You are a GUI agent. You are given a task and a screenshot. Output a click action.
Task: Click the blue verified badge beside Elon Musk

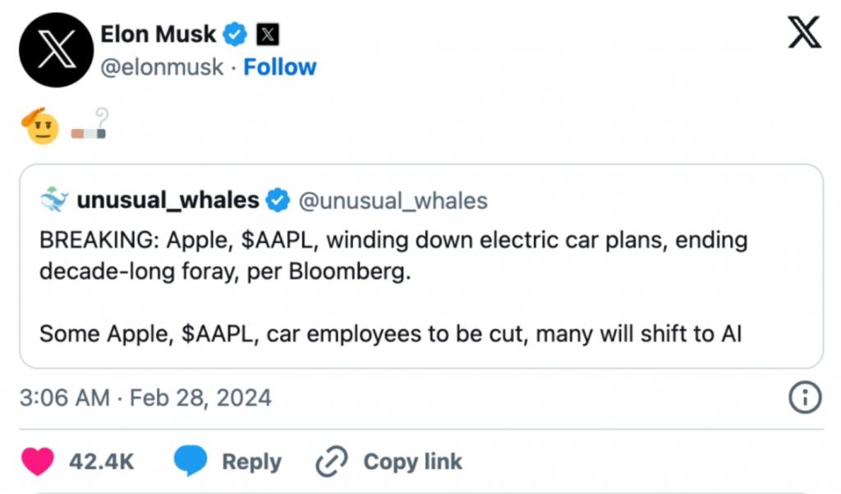point(237,35)
